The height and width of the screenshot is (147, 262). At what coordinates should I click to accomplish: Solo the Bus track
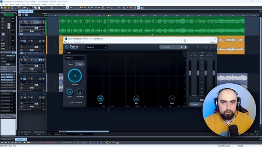pos(22,60)
